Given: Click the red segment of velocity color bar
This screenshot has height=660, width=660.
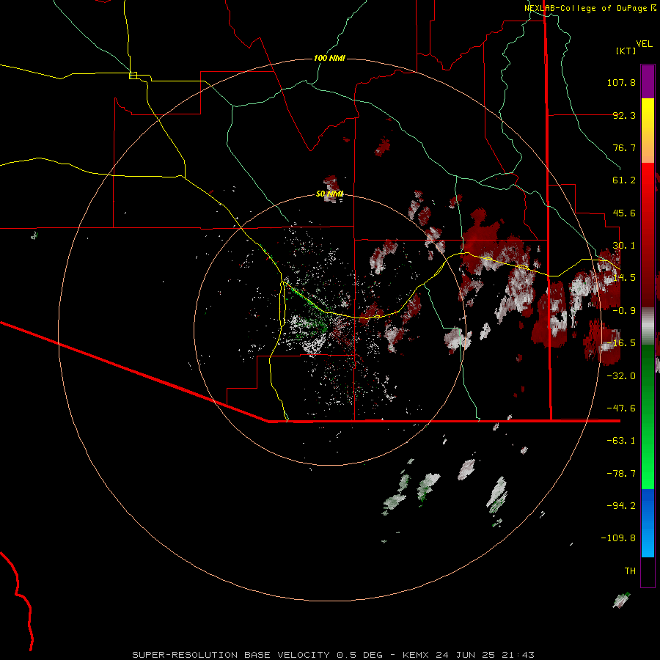Looking at the screenshot, I should tap(648, 235).
